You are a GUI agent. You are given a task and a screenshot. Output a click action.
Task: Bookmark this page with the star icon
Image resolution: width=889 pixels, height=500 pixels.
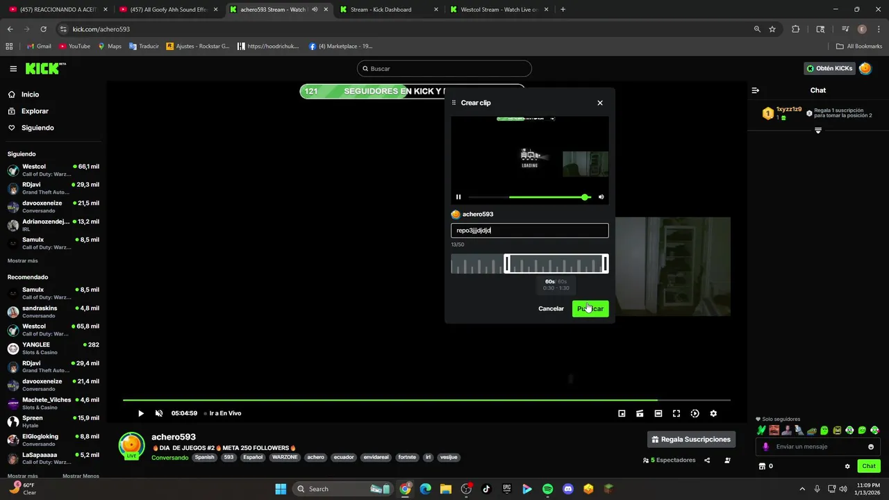772,29
